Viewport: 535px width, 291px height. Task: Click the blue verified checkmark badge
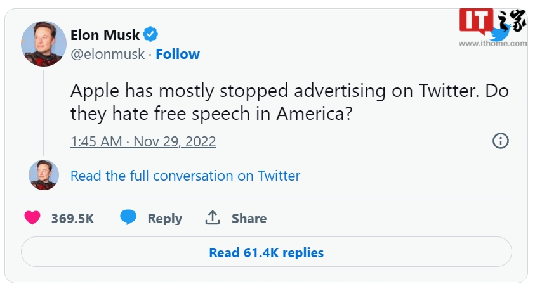(x=150, y=34)
